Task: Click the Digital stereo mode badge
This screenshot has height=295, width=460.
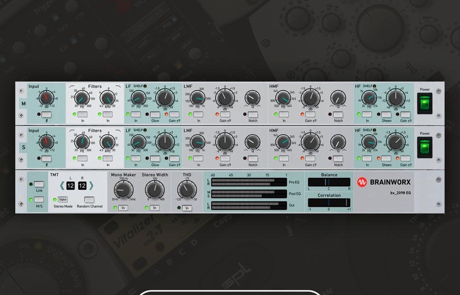Action: 62,199
